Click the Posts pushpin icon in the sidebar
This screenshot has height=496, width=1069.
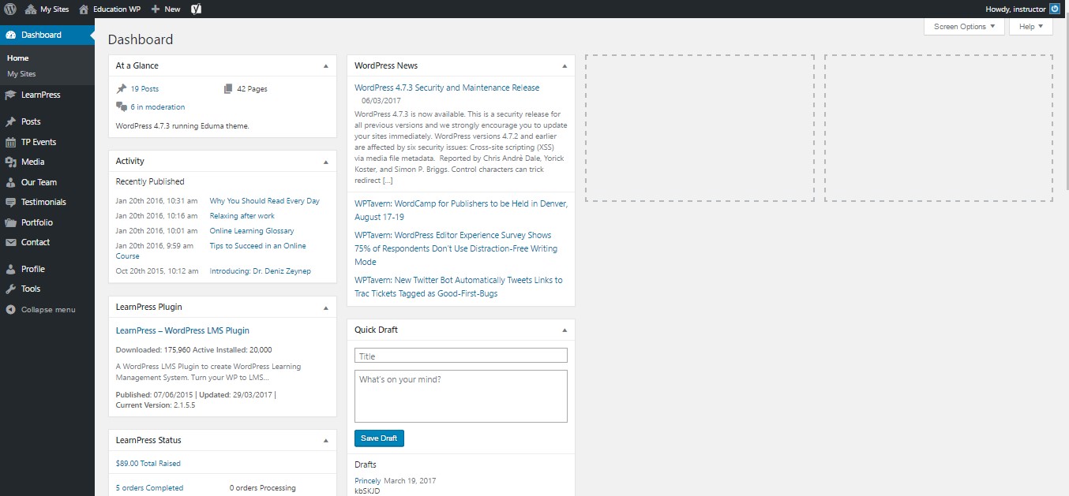(x=10, y=121)
